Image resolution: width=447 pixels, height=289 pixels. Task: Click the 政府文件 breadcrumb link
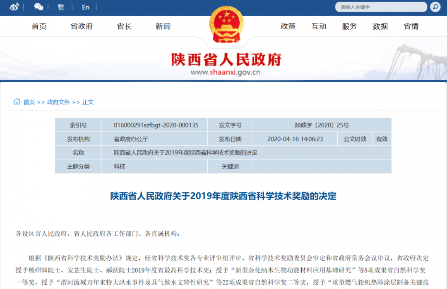point(58,102)
